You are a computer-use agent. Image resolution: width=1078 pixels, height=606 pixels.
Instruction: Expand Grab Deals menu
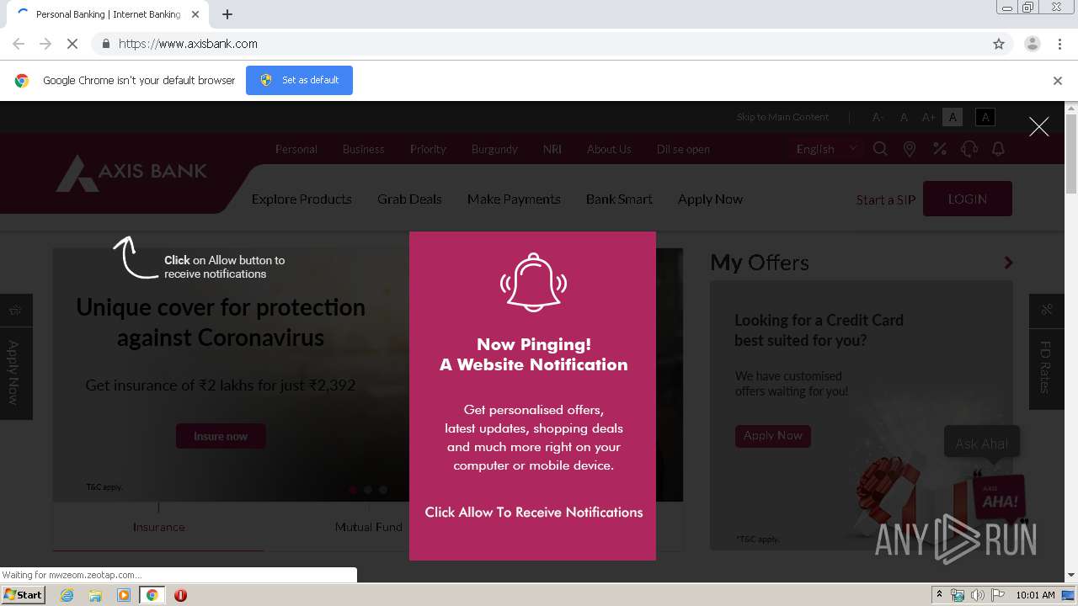409,199
